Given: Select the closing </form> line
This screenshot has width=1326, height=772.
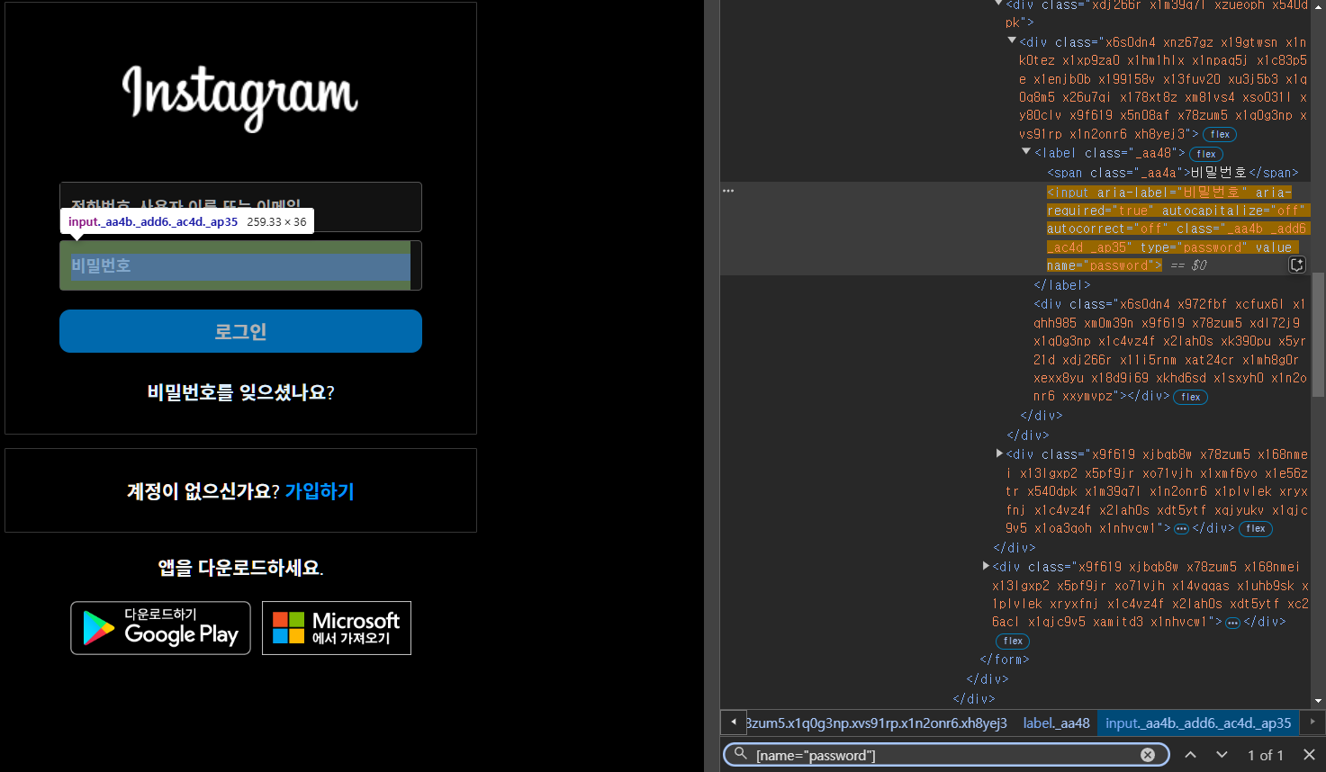Looking at the screenshot, I should tap(1005, 660).
